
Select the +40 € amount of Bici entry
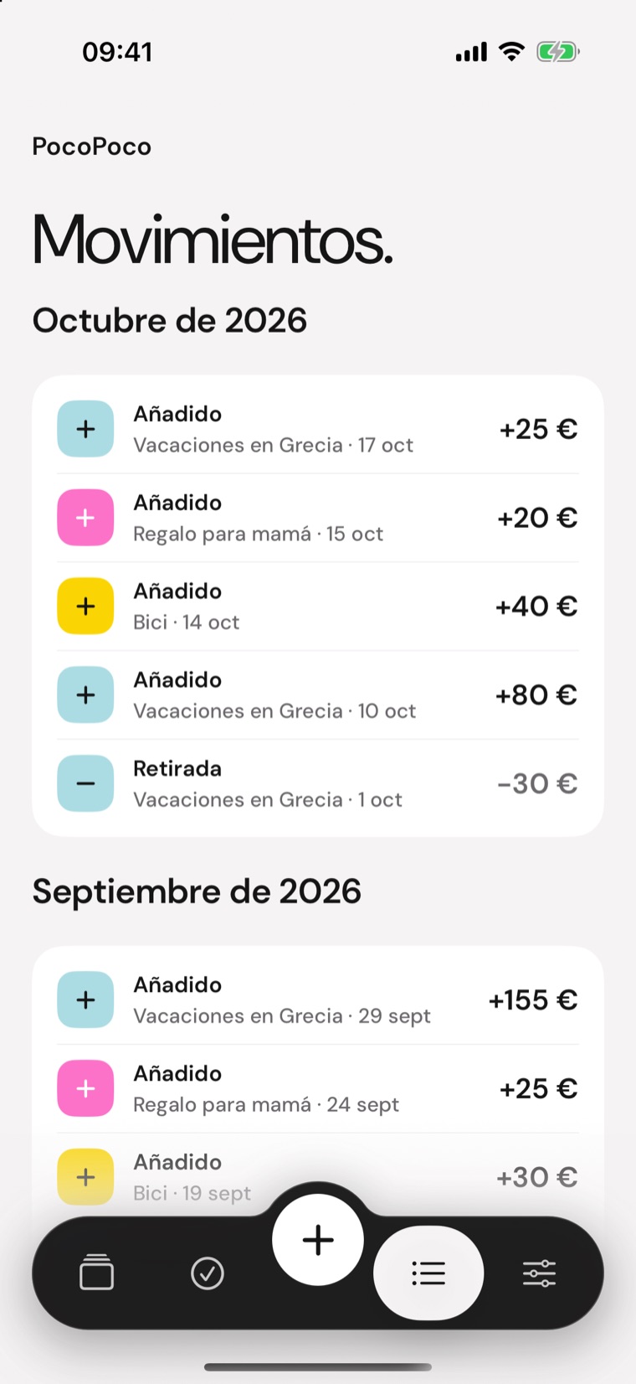point(536,606)
